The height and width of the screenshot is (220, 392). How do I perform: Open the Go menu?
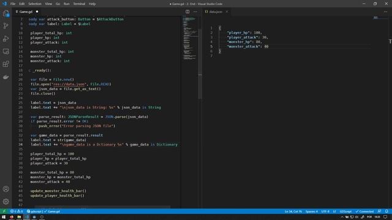[58, 4]
